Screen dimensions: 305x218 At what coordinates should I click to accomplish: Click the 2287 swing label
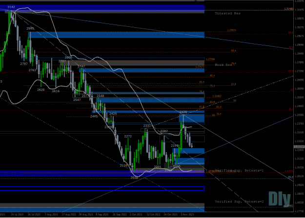click(x=164, y=131)
